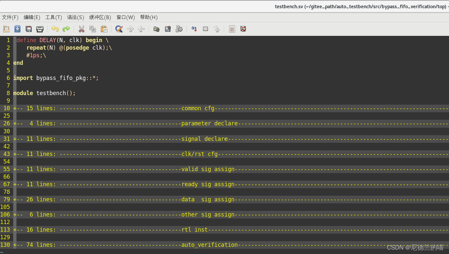The height and width of the screenshot is (254, 449).
Task: Click the 'posedge' keyword
Action: tap(77, 48)
